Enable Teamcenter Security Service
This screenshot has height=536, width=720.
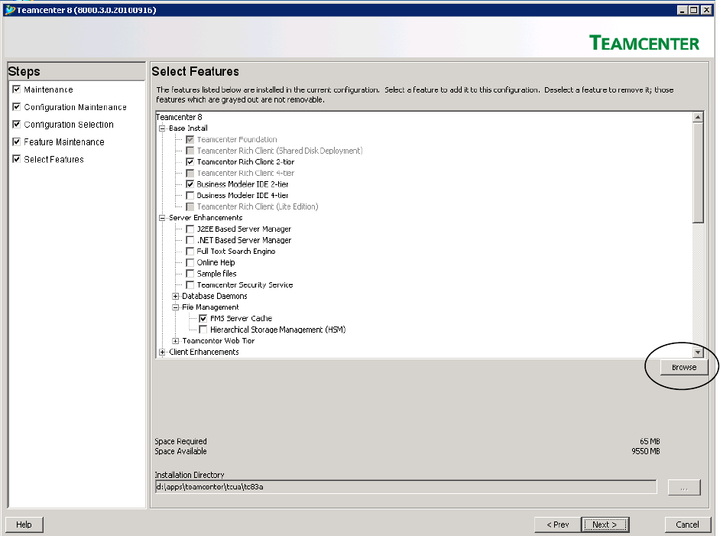pos(190,284)
